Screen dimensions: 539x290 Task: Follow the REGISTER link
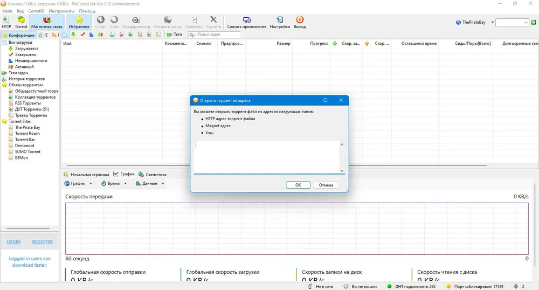coord(42,242)
